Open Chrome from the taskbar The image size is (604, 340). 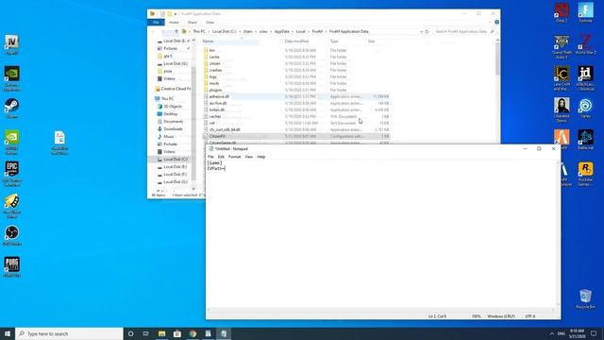193,333
